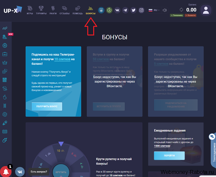Open the UP-X logo home link
The height and width of the screenshot is (177, 216).
(13, 9)
